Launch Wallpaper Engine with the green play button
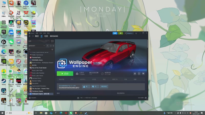205x115 pixels. pos(65,74)
